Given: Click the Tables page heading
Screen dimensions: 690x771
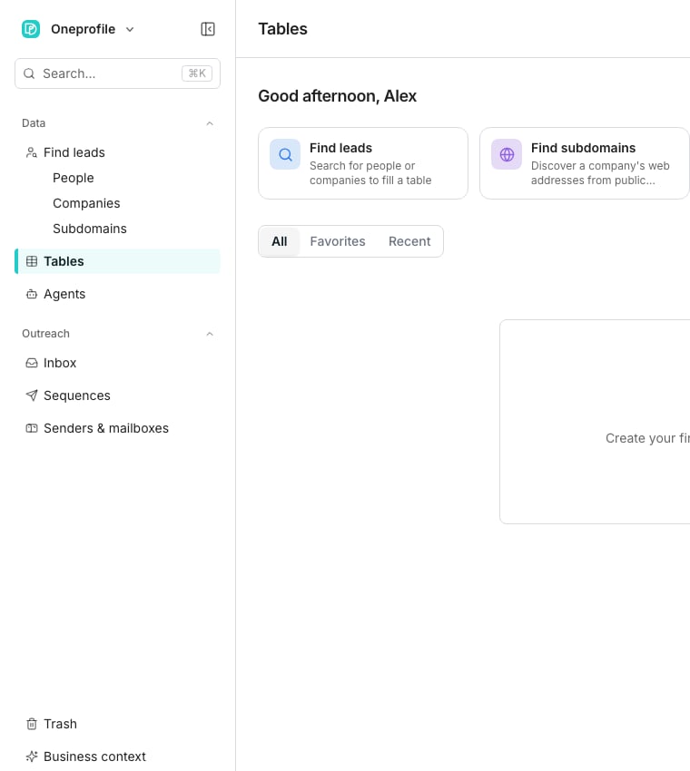Looking at the screenshot, I should click(x=282, y=29).
